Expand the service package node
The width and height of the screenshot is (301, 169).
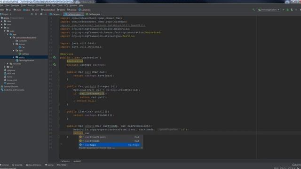(14, 57)
